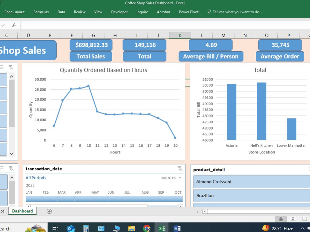310x232 pixels.
Task: Select the Average Bill / Person label
Action: [x=211, y=56]
